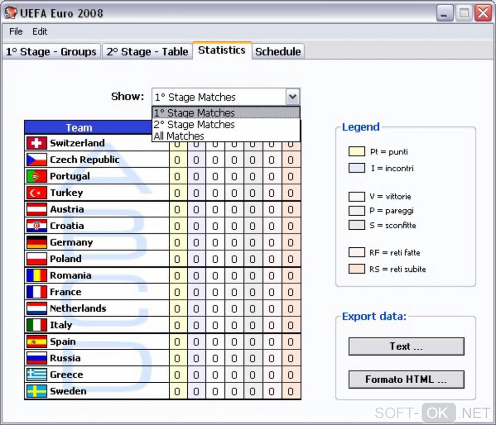Click the P = pareggi swatch

coord(357,210)
